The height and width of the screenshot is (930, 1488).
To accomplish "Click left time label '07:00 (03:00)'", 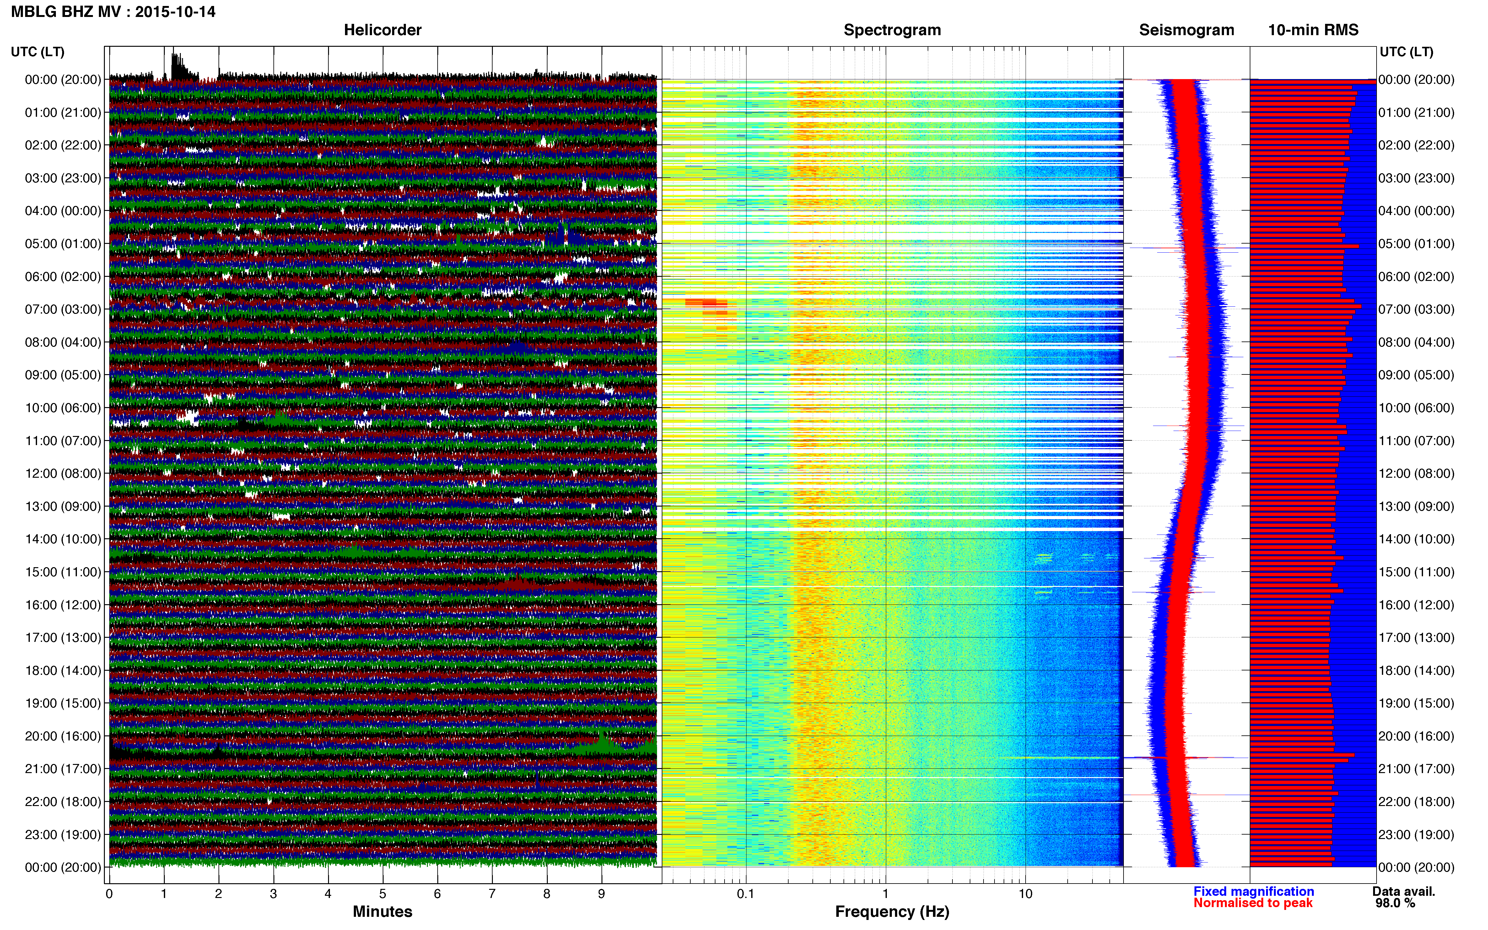I will pos(63,309).
